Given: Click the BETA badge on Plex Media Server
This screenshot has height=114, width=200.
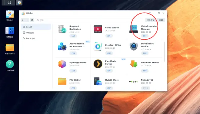Looking at the screenshot, I should 123,59.
